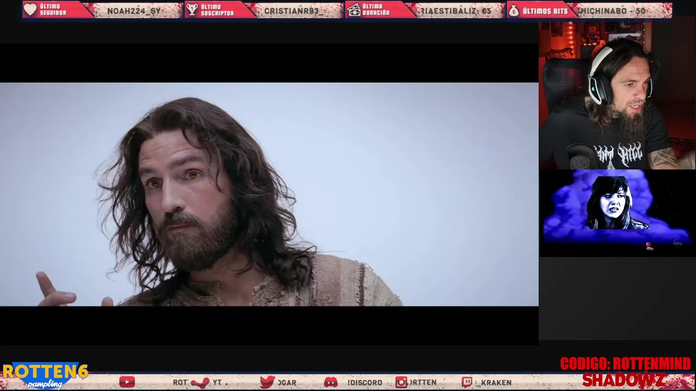Click the cash icon beside Última Donación

[354, 10]
